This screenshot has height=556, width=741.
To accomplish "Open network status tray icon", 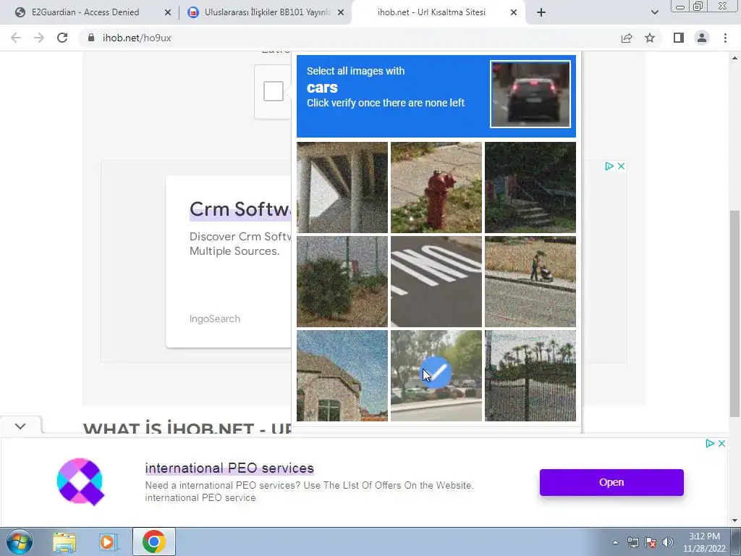I will point(632,542).
